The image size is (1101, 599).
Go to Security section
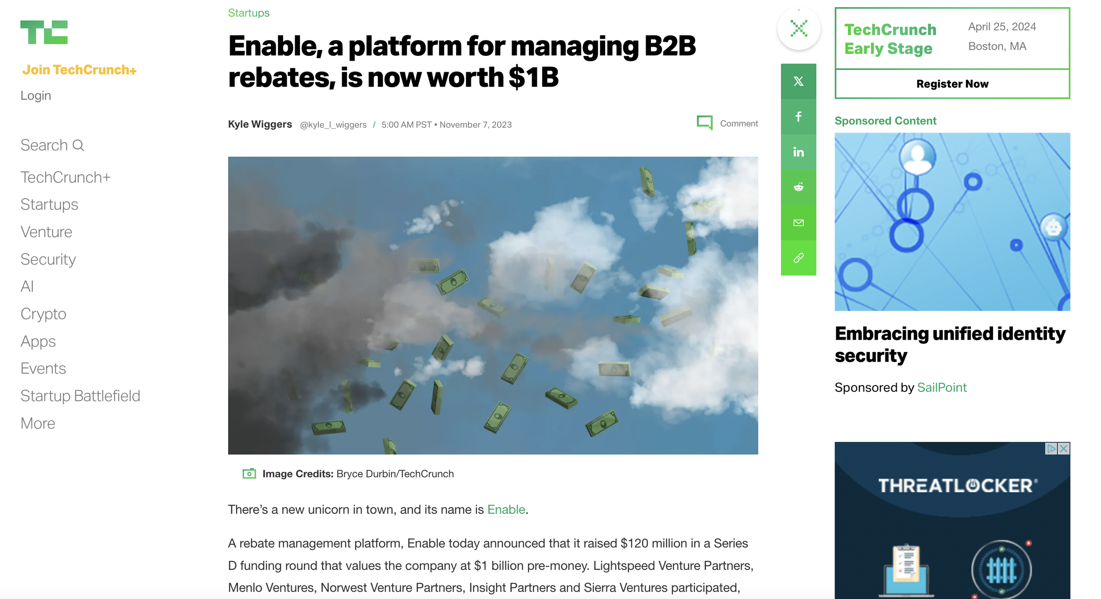[x=48, y=259]
